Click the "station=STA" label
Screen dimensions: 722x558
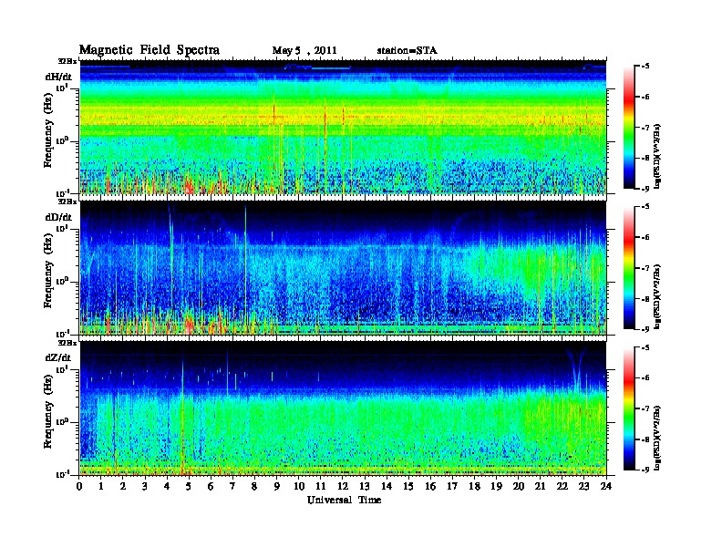pyautogui.click(x=407, y=51)
